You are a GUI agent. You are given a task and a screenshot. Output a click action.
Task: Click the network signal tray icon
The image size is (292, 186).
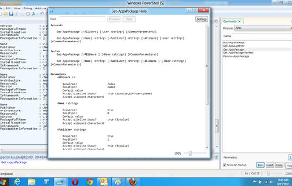[x=266, y=182]
